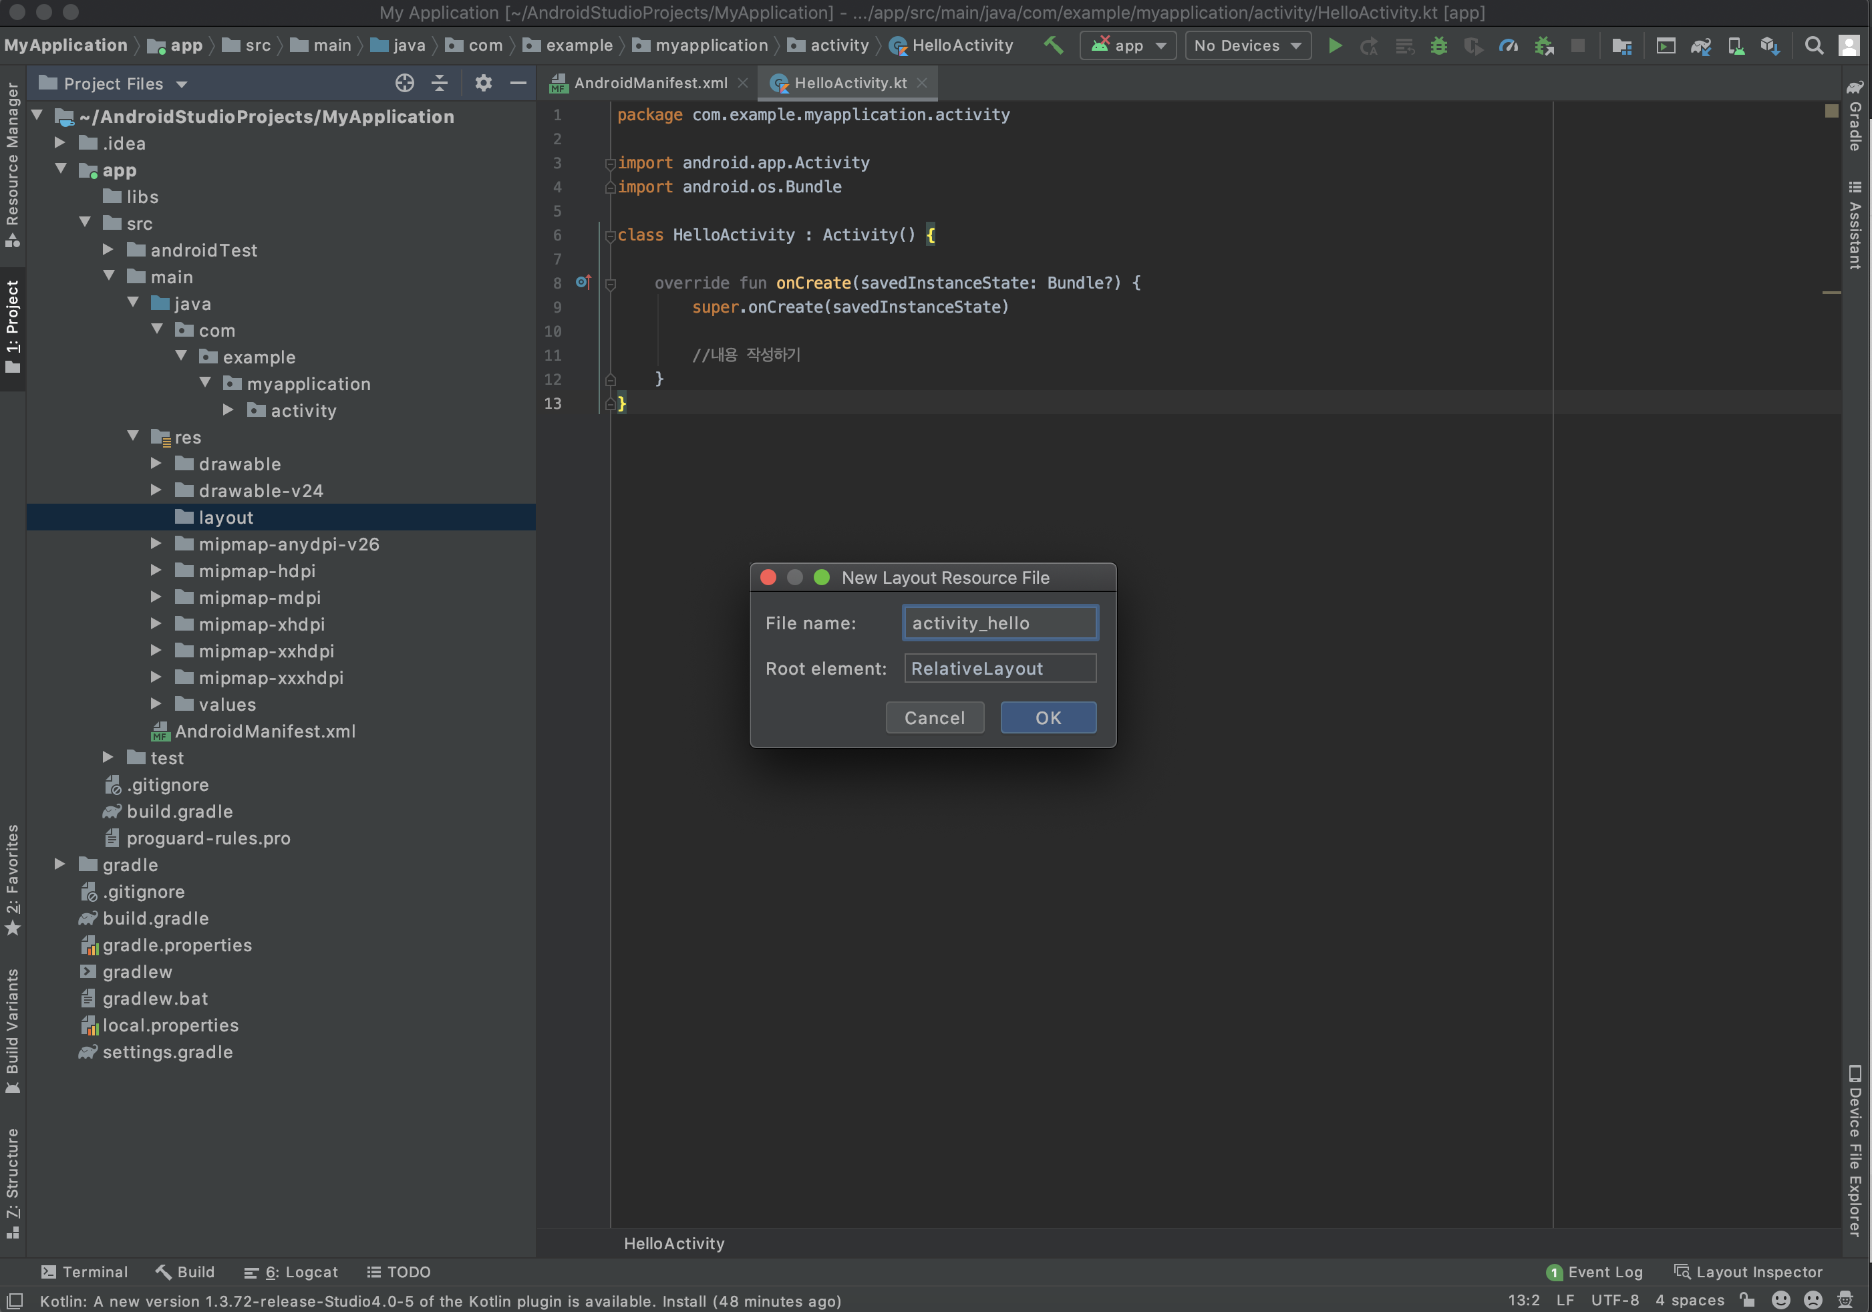The height and width of the screenshot is (1312, 1872).
Task: Click the Search Everywhere magnifier icon
Action: click(x=1813, y=45)
